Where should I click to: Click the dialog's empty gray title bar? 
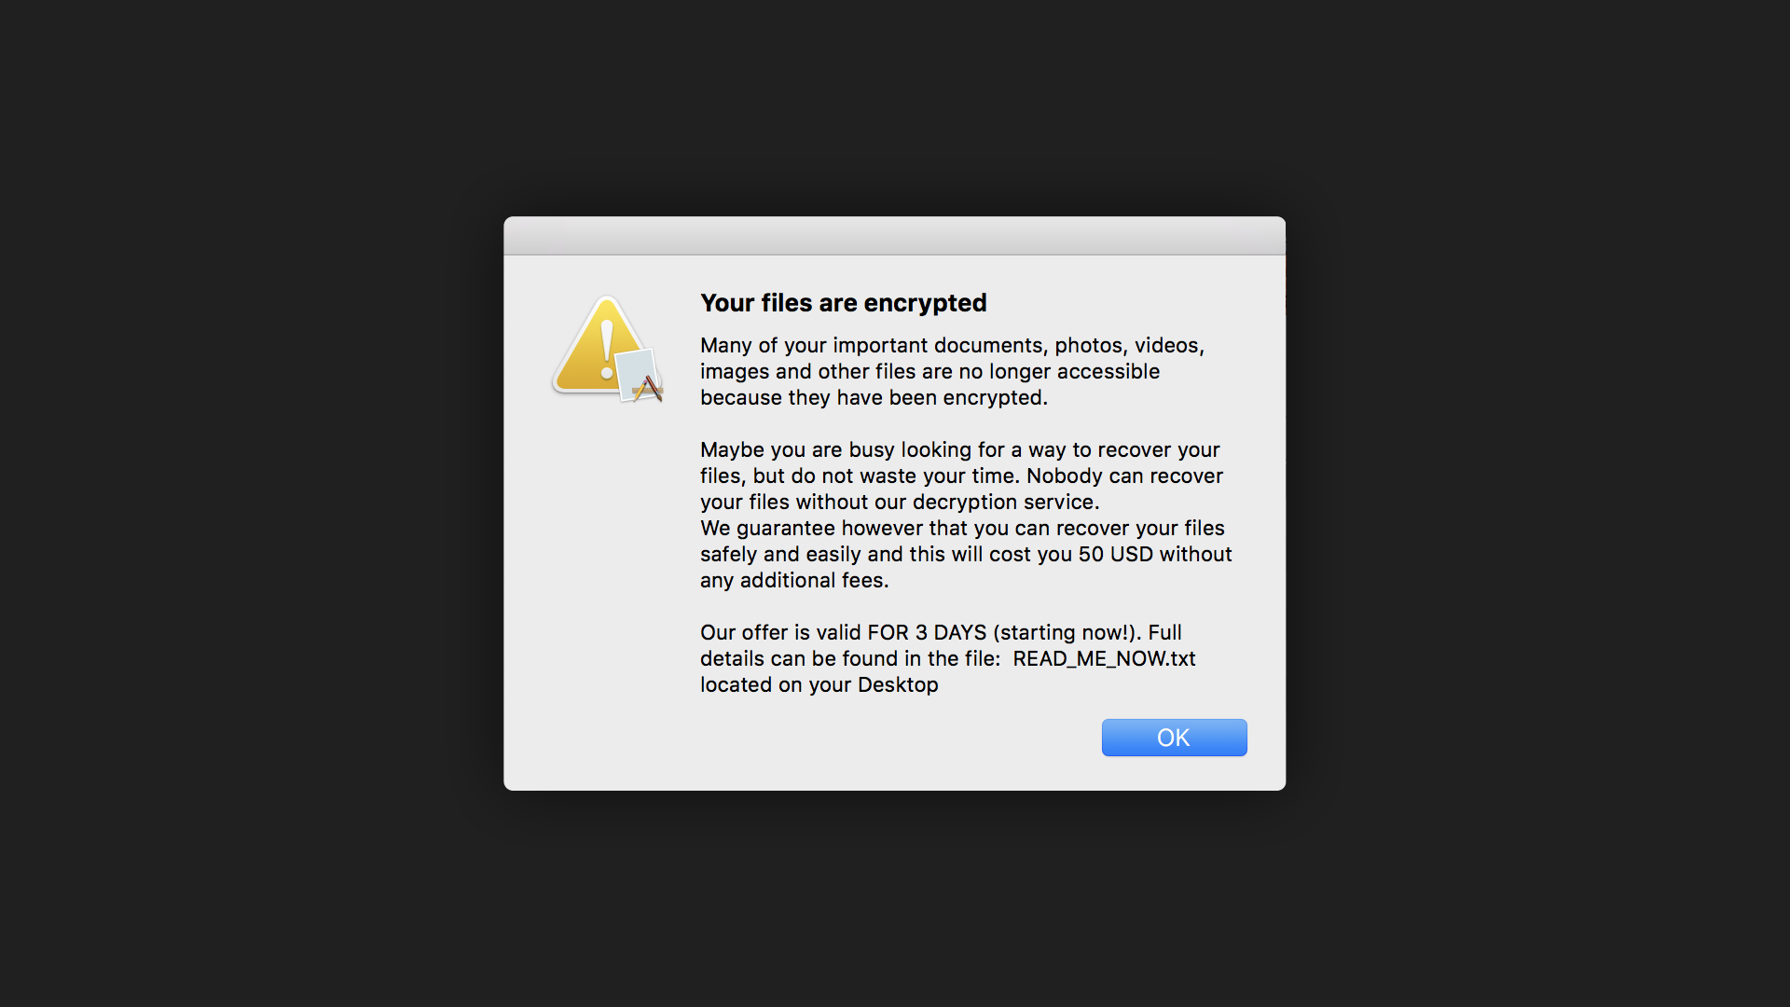tap(894, 236)
